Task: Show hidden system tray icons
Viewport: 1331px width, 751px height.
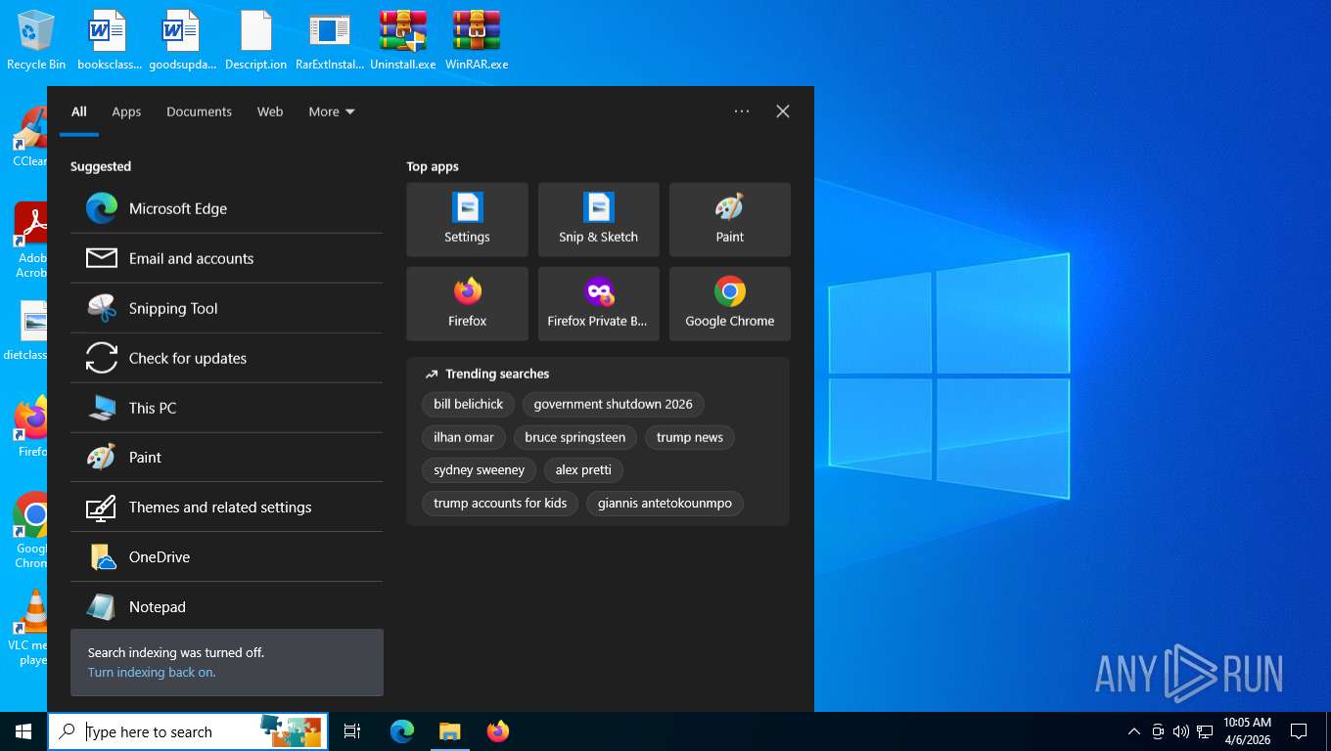Action: point(1134,731)
